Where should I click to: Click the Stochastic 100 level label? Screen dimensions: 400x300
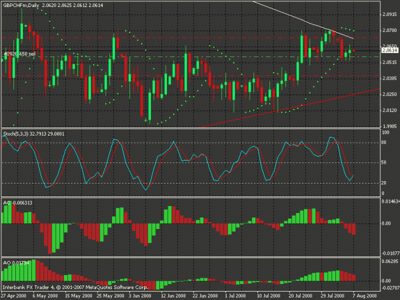pyautogui.click(x=386, y=132)
